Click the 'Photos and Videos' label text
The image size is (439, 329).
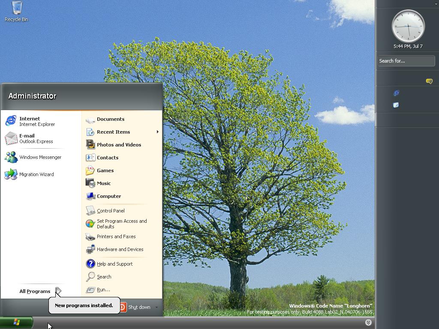(119, 145)
